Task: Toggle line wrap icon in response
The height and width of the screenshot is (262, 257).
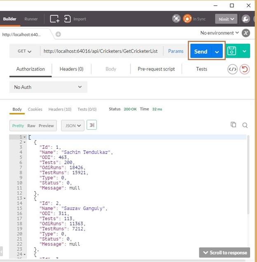Action: 92,125
